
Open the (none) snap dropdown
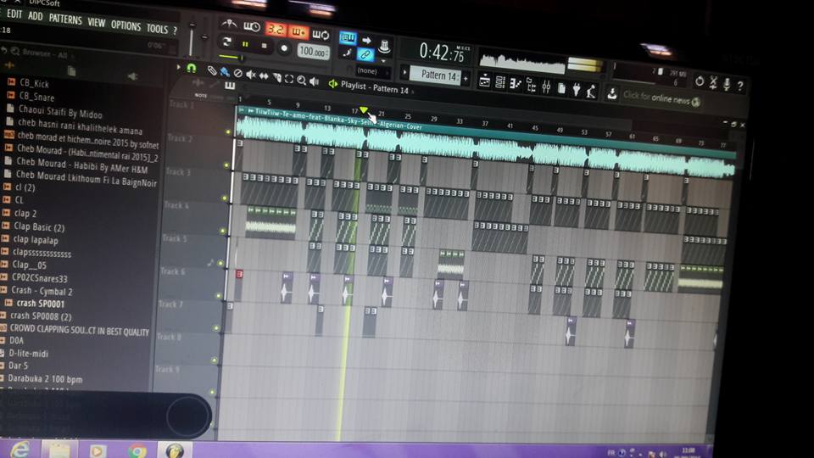[x=368, y=70]
